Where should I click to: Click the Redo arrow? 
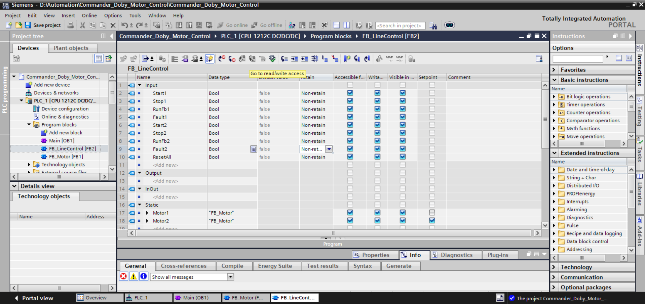[x=139, y=25]
